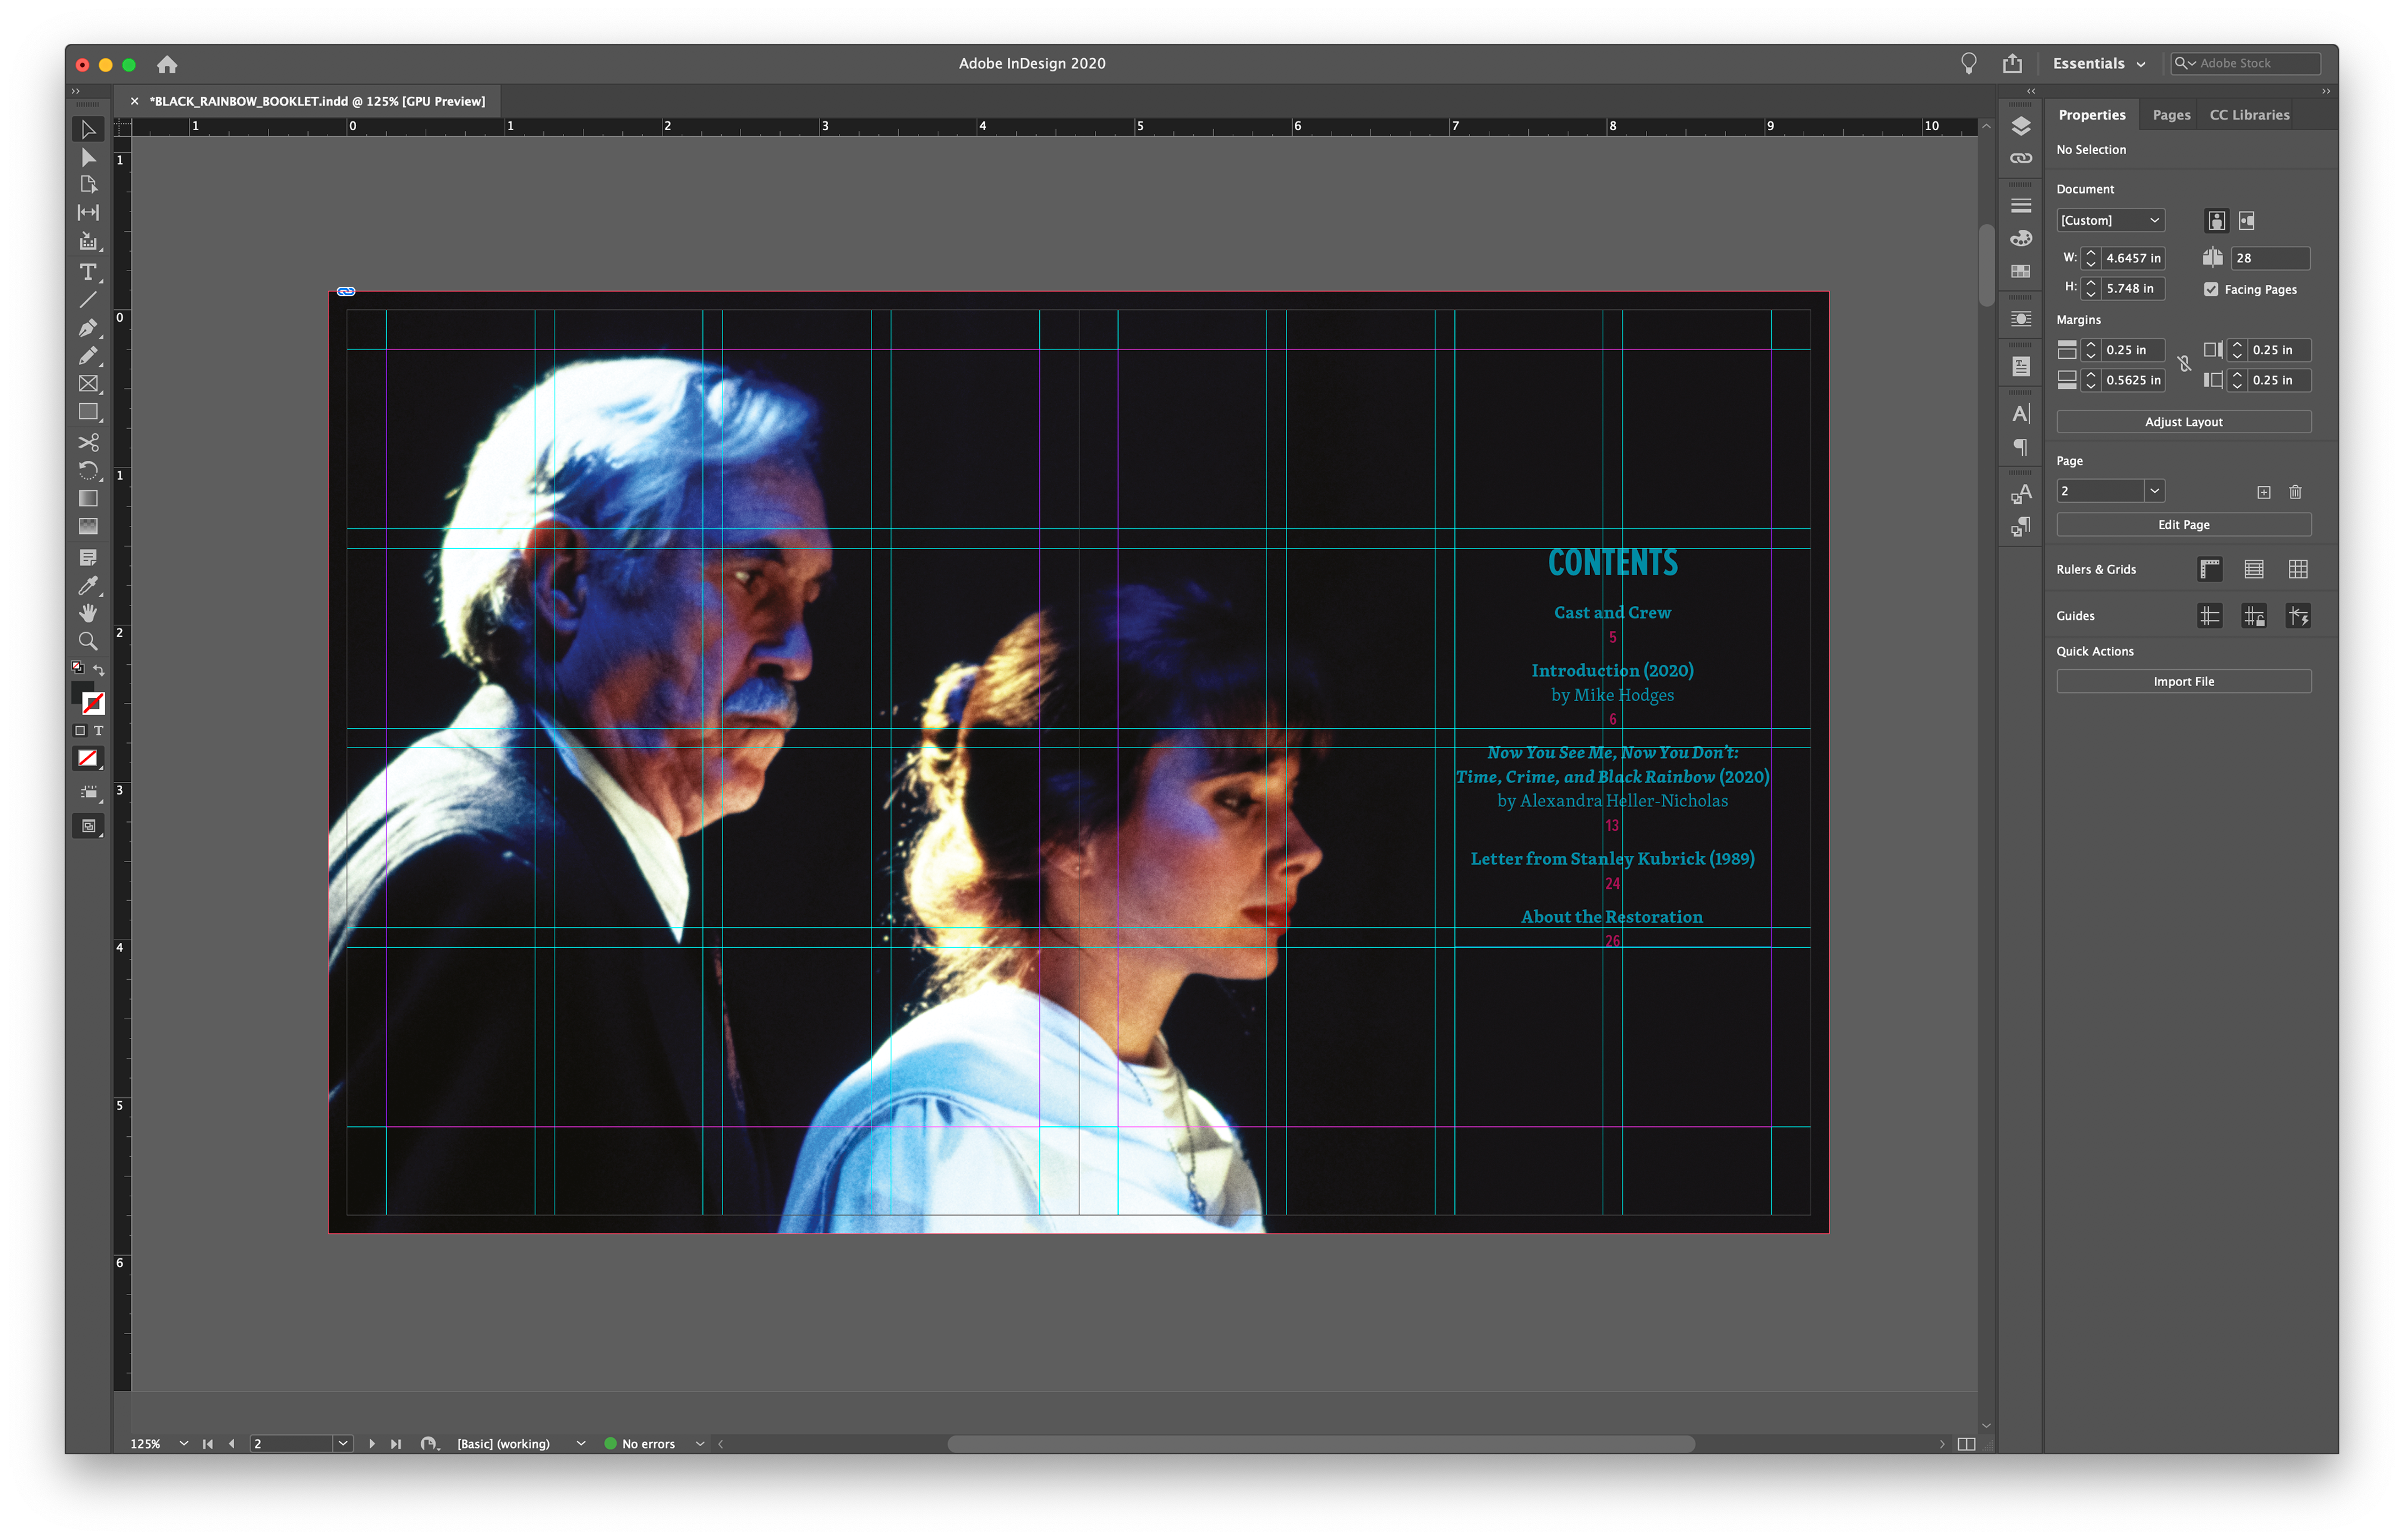The height and width of the screenshot is (1540, 2404).
Task: Select the Rectangle Frame tool
Action: click(x=88, y=384)
